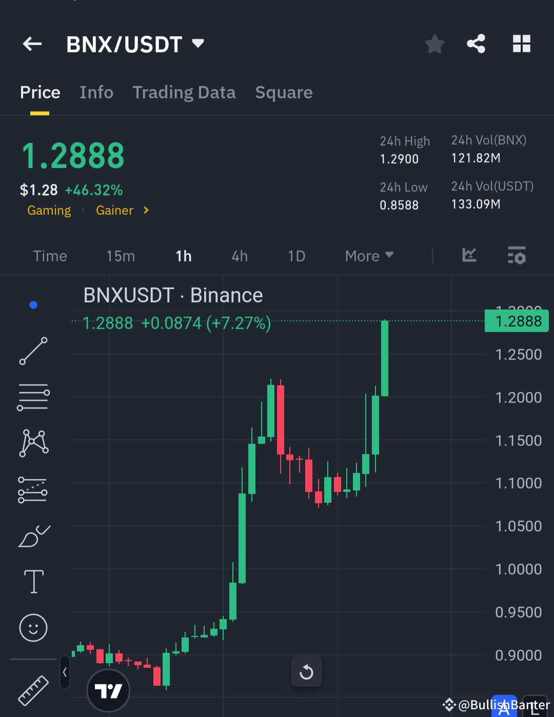554x717 pixels.
Task: Select the measure ruler tool
Action: click(x=33, y=691)
